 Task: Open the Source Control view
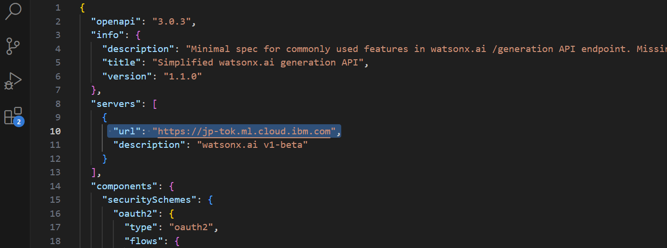point(13,47)
